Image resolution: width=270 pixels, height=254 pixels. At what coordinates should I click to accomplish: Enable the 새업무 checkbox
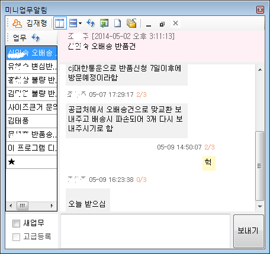(16, 223)
